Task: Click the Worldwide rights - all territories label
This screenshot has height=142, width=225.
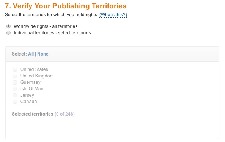Action: coord(46,26)
